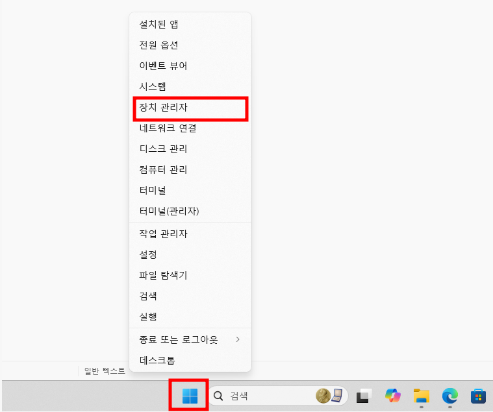This screenshot has height=412, width=493.
Task: Open 설치된 앱 menu entry
Action: [190, 25]
